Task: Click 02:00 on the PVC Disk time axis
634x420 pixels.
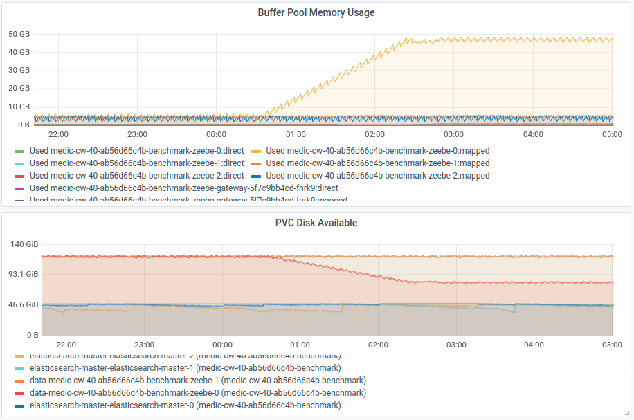Action: click(378, 345)
